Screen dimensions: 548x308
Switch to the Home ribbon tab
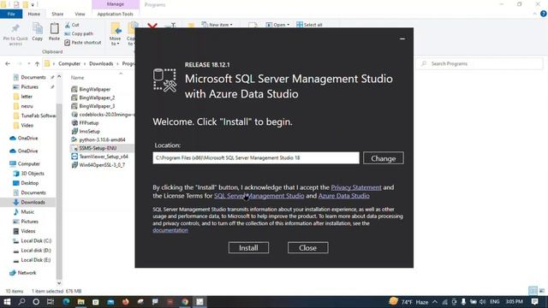coord(34,14)
